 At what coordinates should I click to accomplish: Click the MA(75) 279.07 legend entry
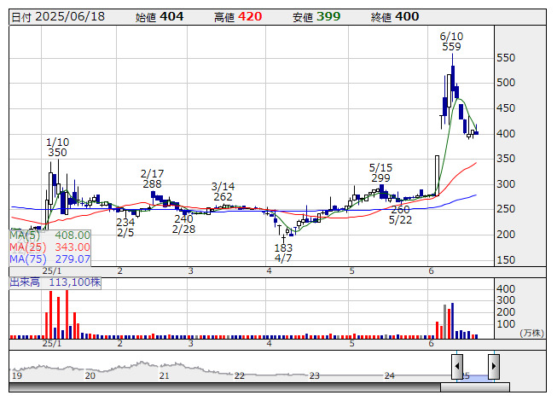click(49, 259)
